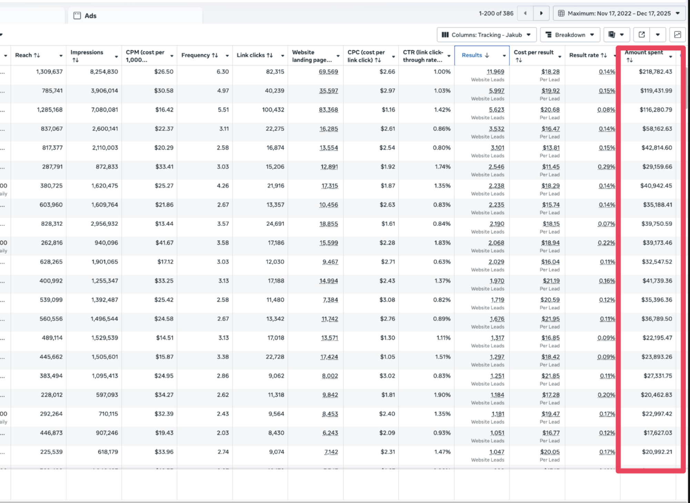Sort the Result rate column arrows
Screen dimensions: 690x503
tap(604, 55)
